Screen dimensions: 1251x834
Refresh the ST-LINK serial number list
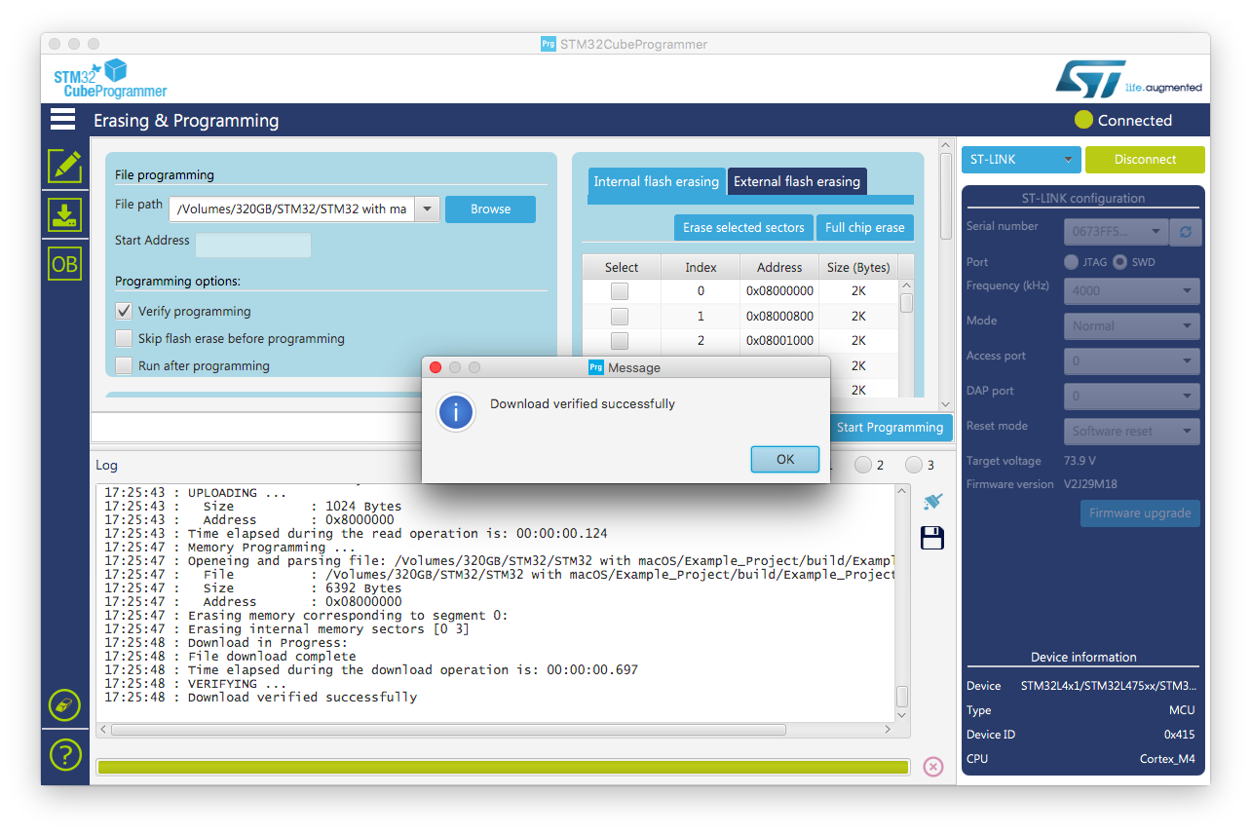(1186, 232)
